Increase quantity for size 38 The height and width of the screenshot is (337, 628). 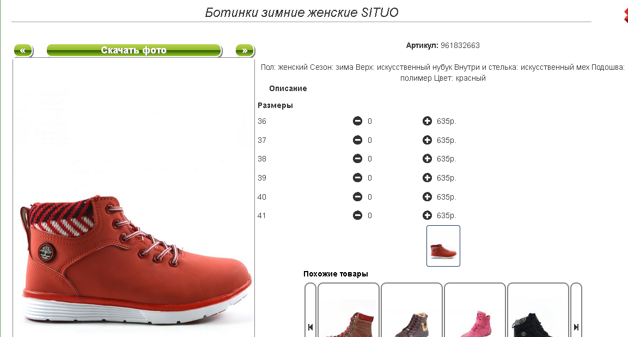point(427,159)
